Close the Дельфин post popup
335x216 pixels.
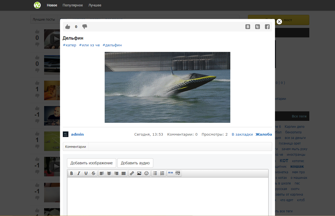[x=279, y=21]
